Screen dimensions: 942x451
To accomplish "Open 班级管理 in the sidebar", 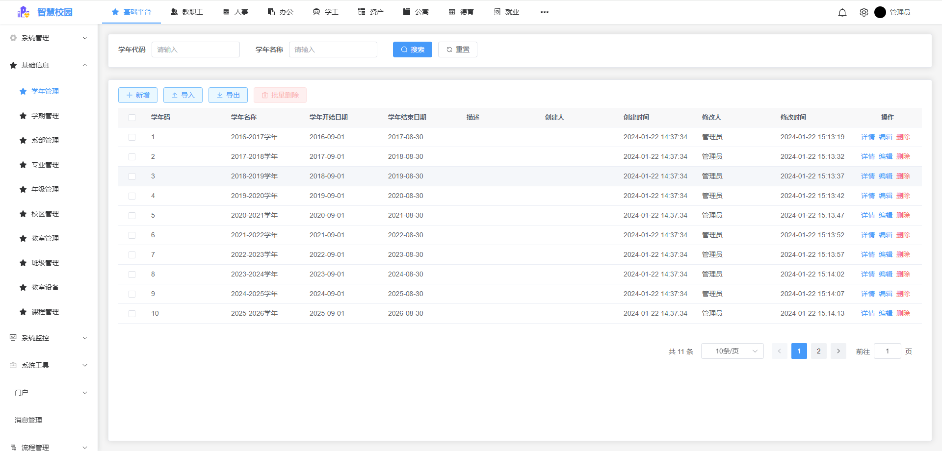I will pyautogui.click(x=45, y=263).
